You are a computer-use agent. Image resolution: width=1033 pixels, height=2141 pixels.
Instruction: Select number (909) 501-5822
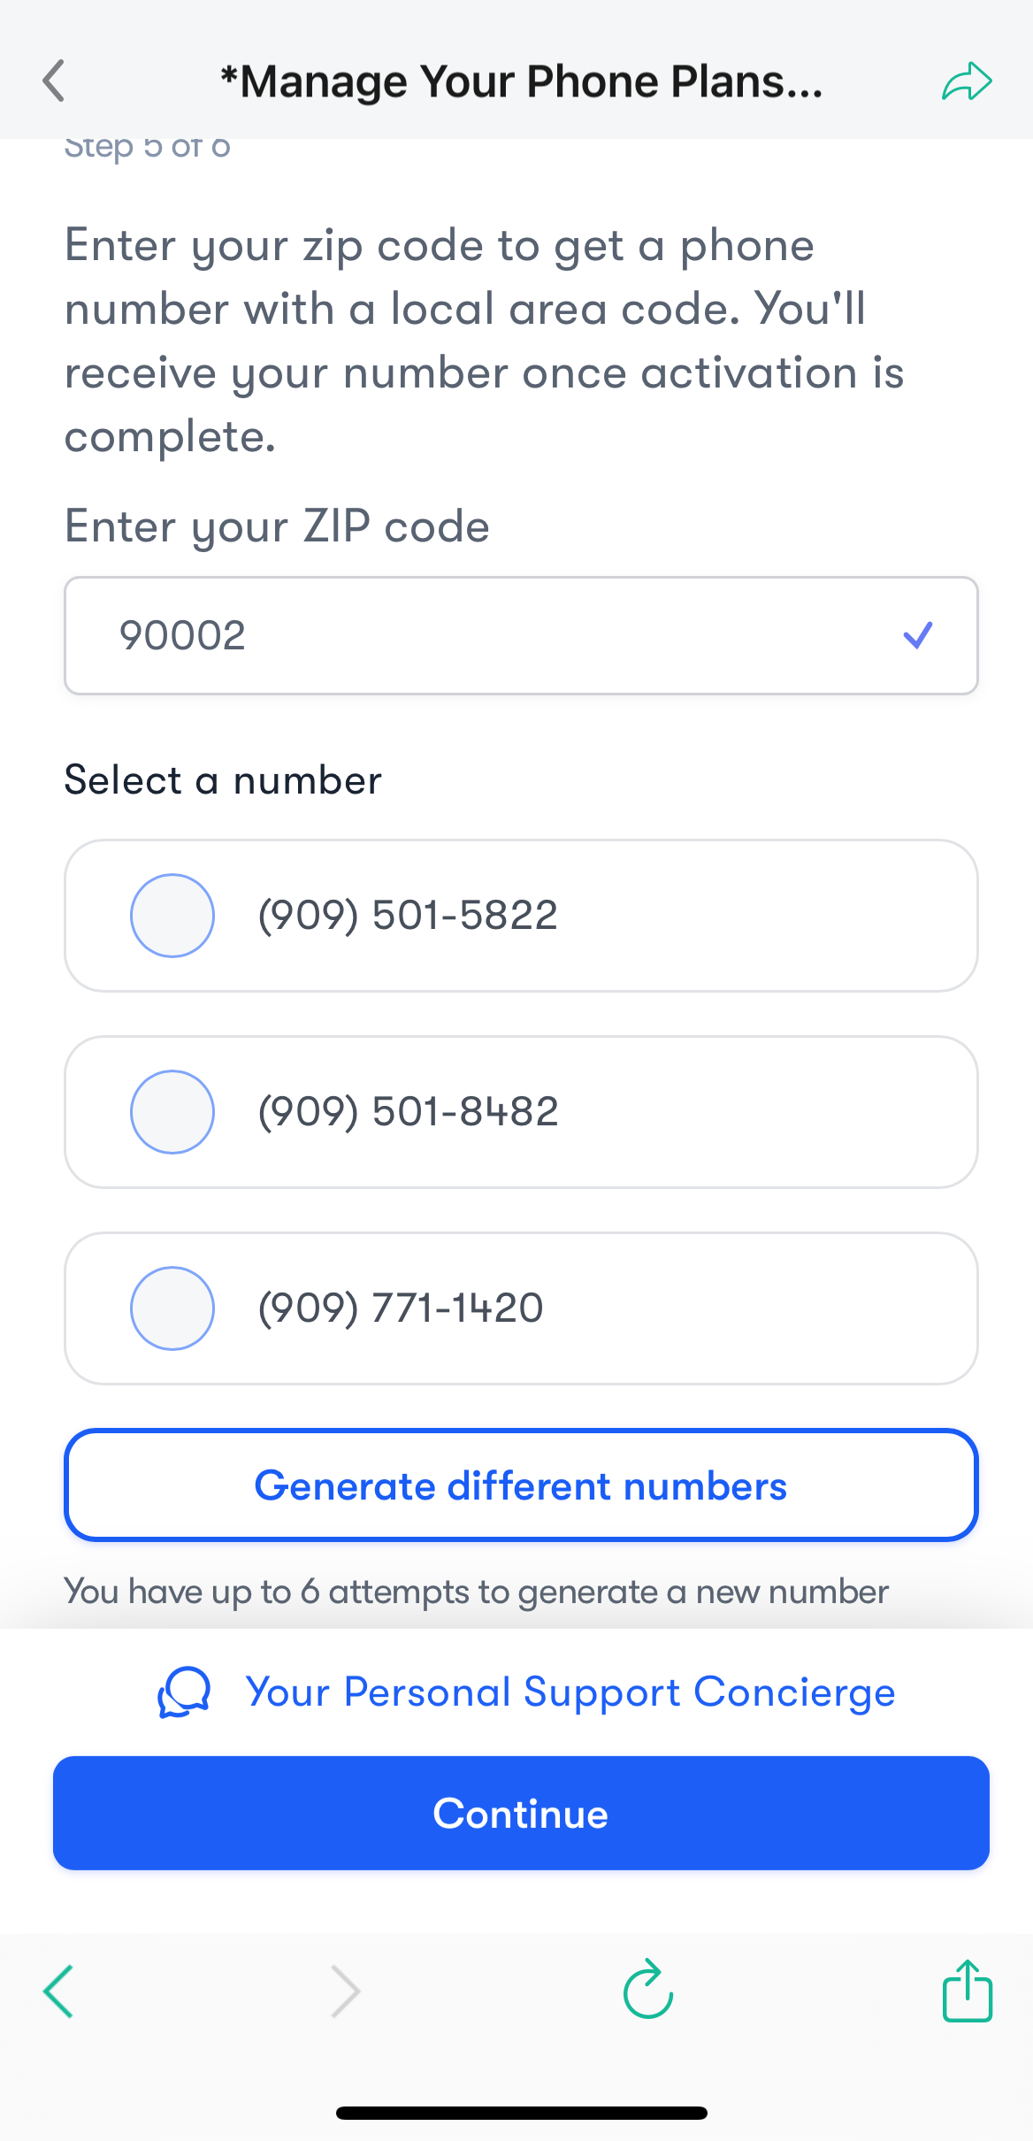(x=172, y=916)
